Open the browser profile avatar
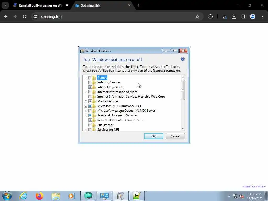Screen dimensions: 268x201 click(x=253, y=16)
